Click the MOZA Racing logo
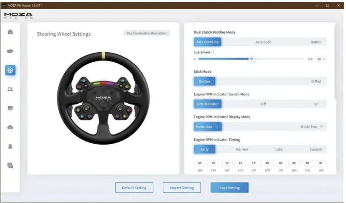This screenshot has width=346, height=203. coord(18,16)
